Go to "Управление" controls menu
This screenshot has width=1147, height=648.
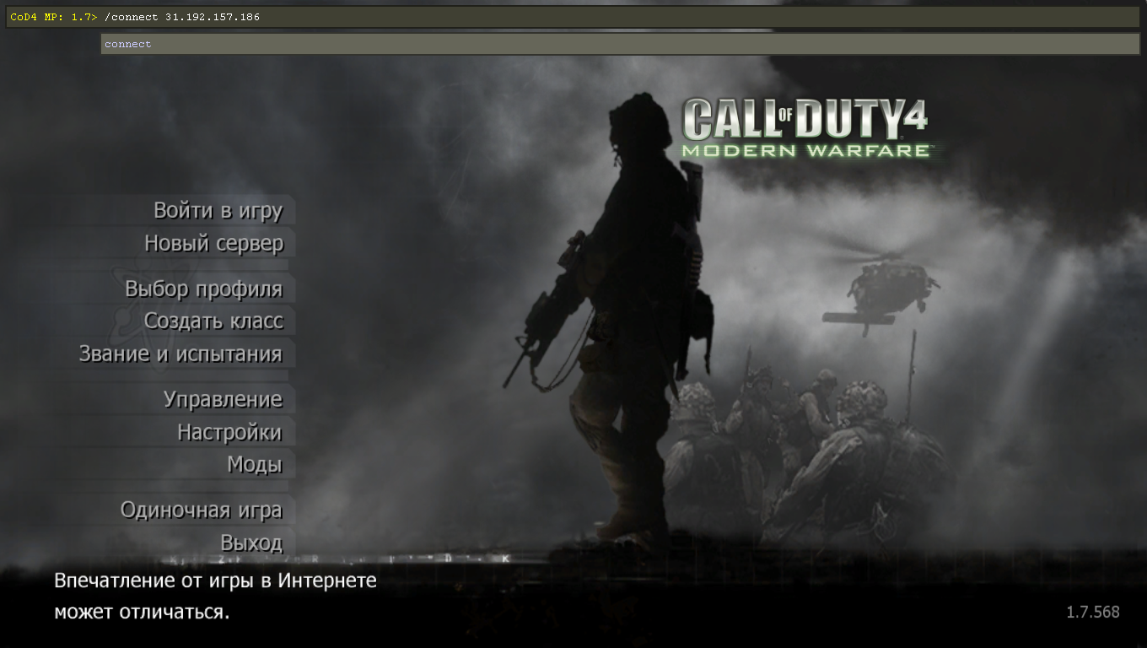click(x=223, y=399)
